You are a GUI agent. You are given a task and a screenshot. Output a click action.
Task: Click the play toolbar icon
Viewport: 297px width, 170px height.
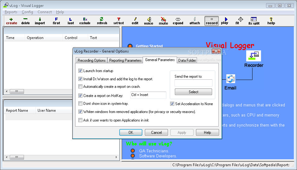tap(225, 21)
